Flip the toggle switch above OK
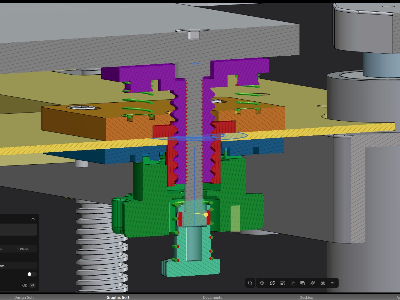This screenshot has height=300, width=400. click(x=32, y=274)
